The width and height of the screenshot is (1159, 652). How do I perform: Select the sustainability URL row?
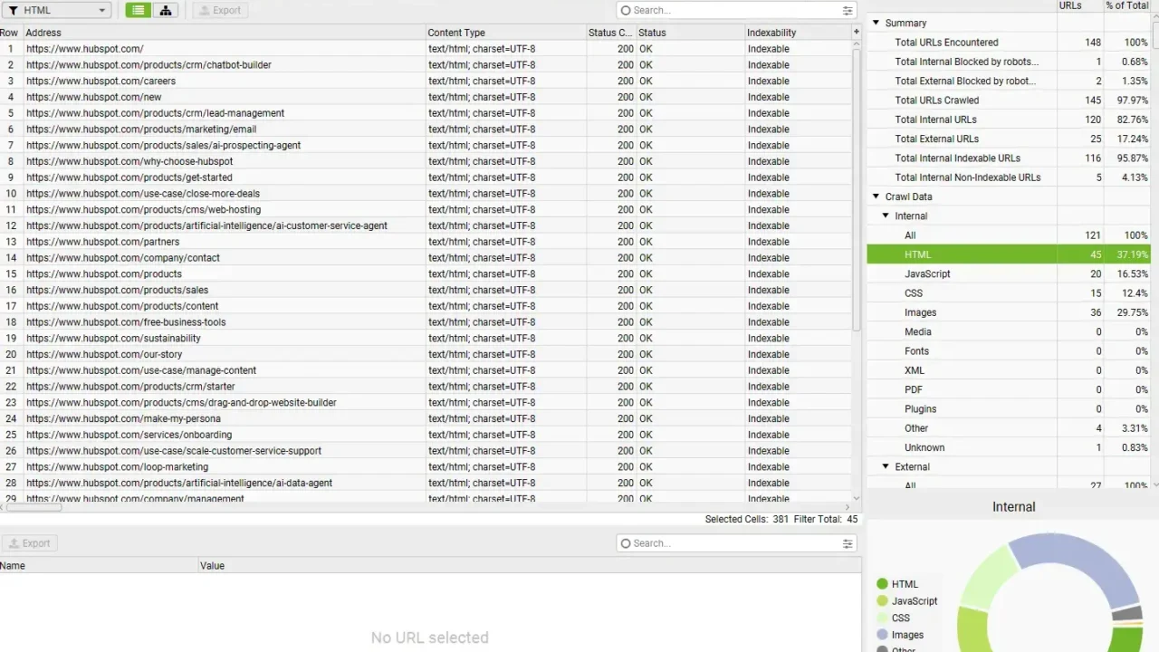tap(426, 338)
